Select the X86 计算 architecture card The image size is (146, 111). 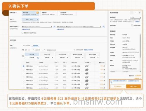(x=32, y=54)
